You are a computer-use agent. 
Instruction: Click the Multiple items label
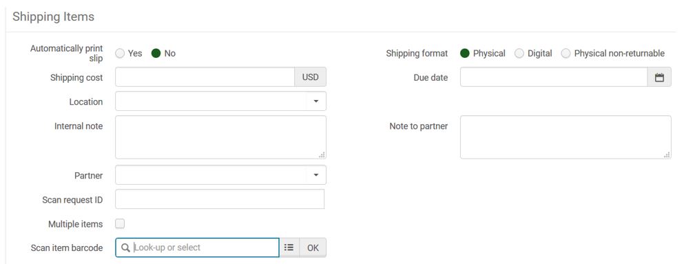[x=75, y=224]
